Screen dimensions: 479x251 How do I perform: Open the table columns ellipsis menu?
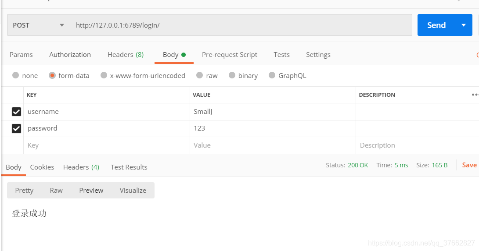tap(475, 95)
